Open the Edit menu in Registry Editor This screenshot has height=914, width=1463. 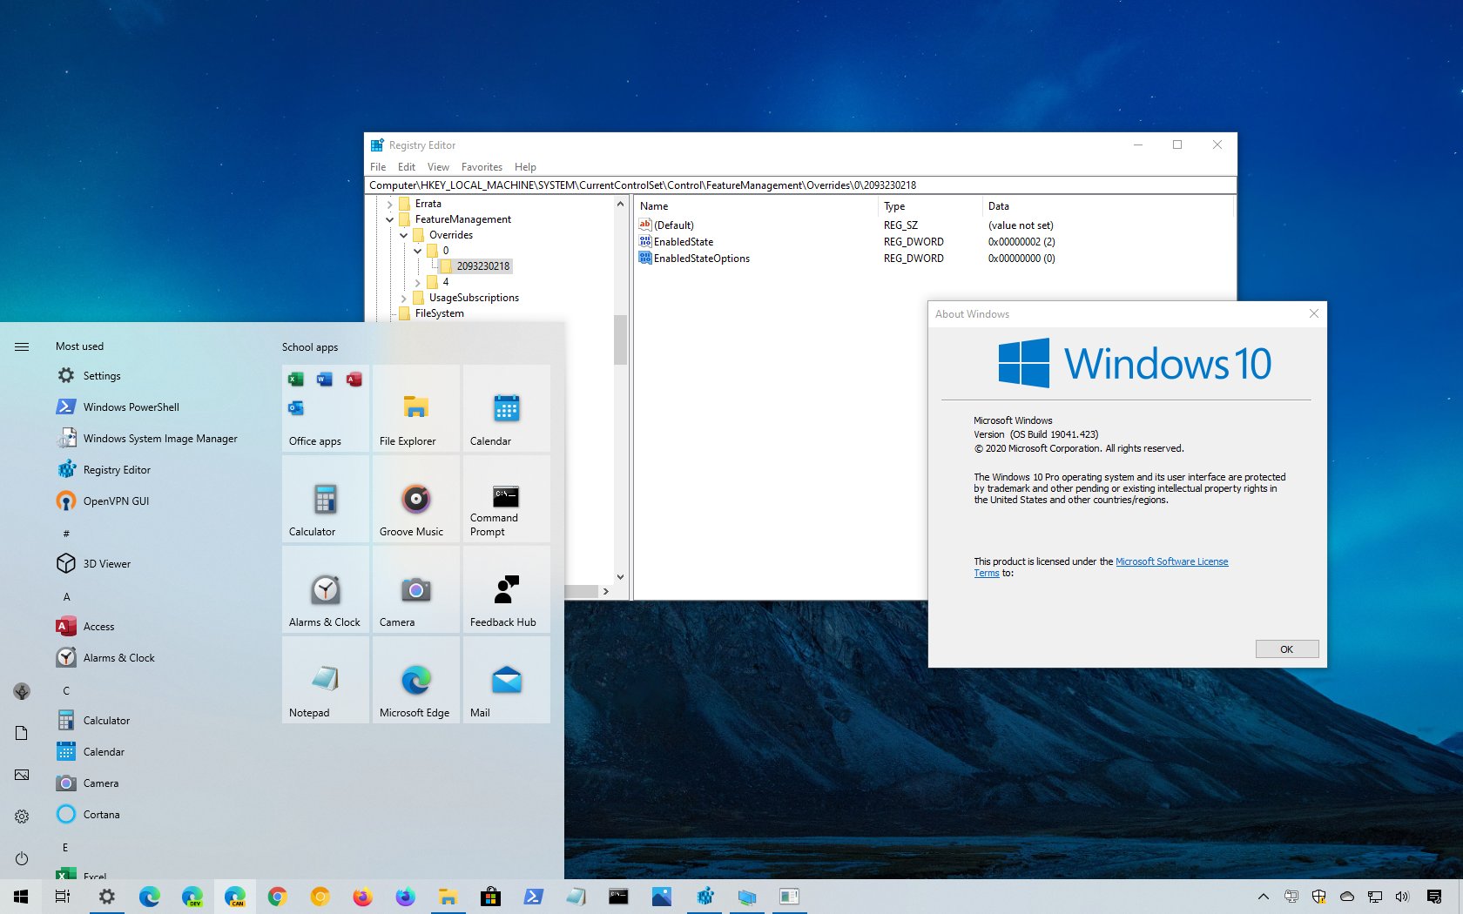click(406, 166)
